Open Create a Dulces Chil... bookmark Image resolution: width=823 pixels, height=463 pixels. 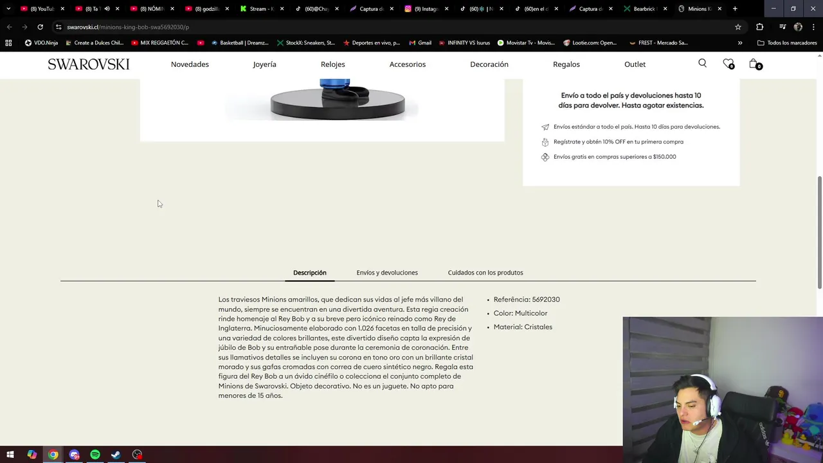[x=94, y=43]
